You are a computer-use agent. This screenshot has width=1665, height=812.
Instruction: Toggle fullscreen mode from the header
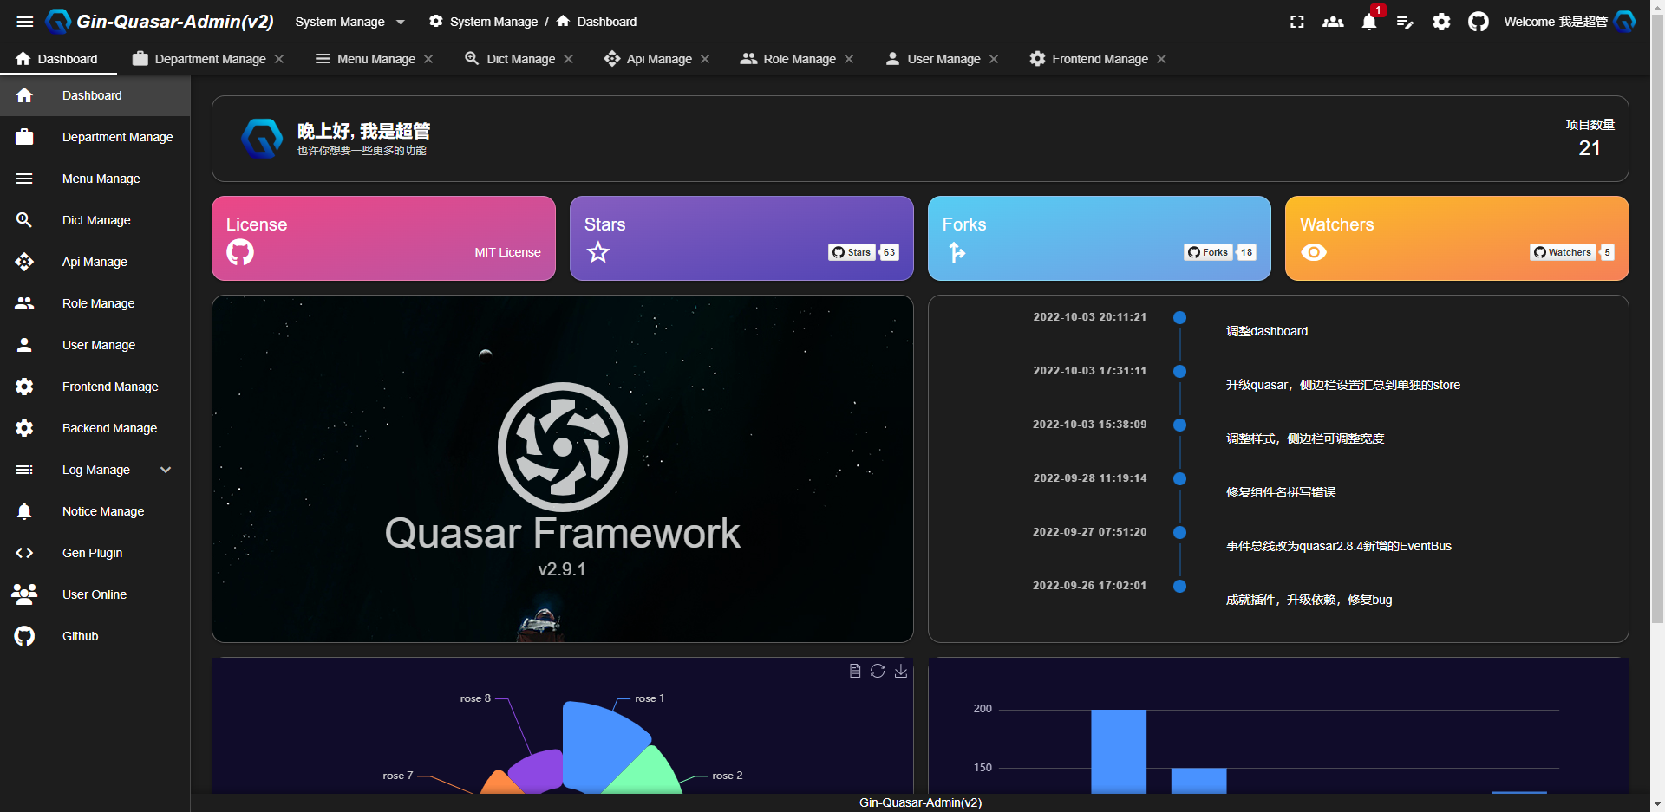tap(1296, 22)
